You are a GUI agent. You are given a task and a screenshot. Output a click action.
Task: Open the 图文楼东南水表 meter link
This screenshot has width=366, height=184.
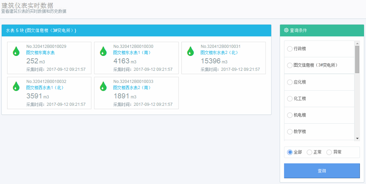(41, 53)
